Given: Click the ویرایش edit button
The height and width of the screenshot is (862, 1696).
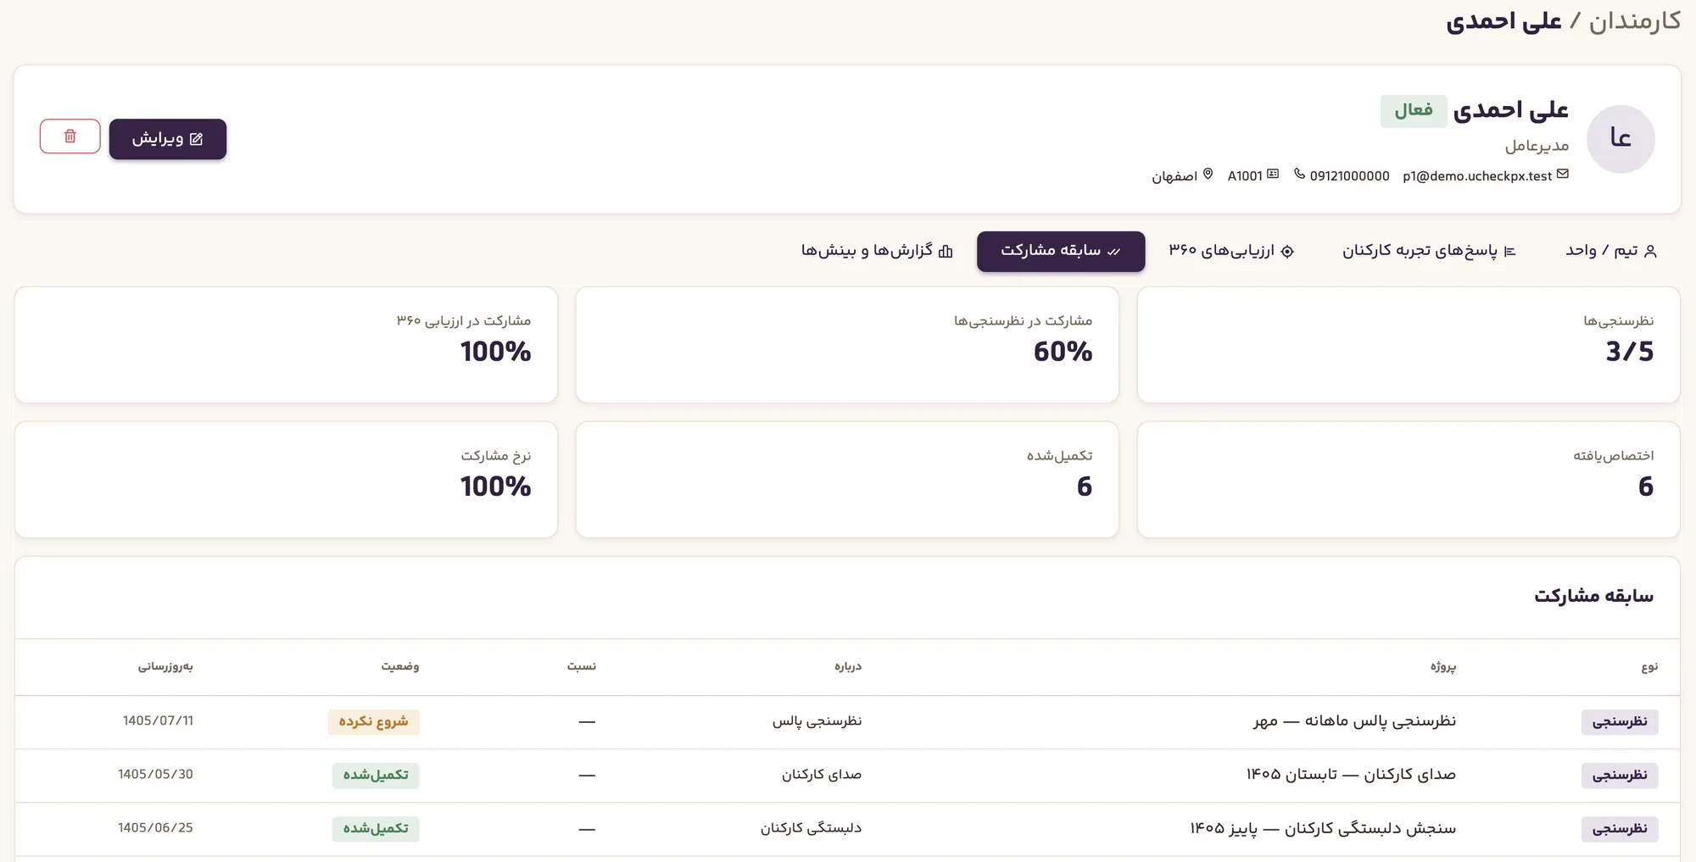Looking at the screenshot, I should tap(168, 139).
